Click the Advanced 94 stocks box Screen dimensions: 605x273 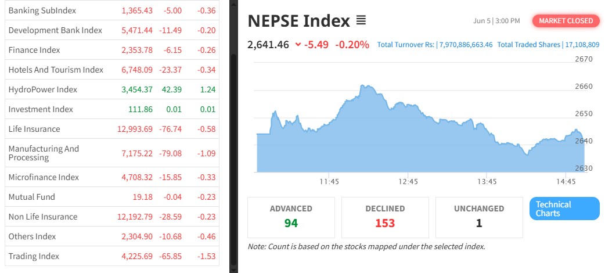(291, 217)
